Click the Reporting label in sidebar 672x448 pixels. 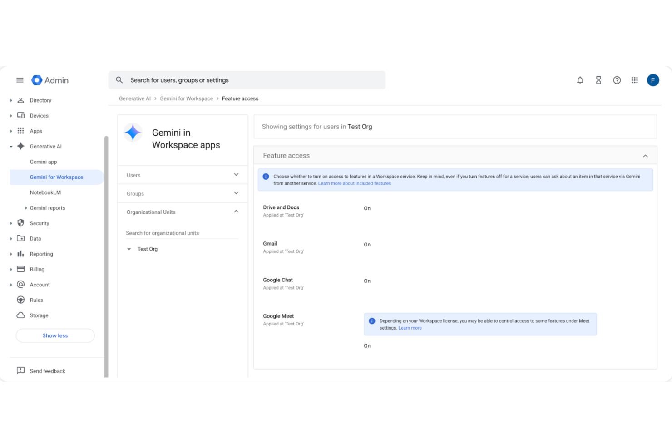coord(41,254)
